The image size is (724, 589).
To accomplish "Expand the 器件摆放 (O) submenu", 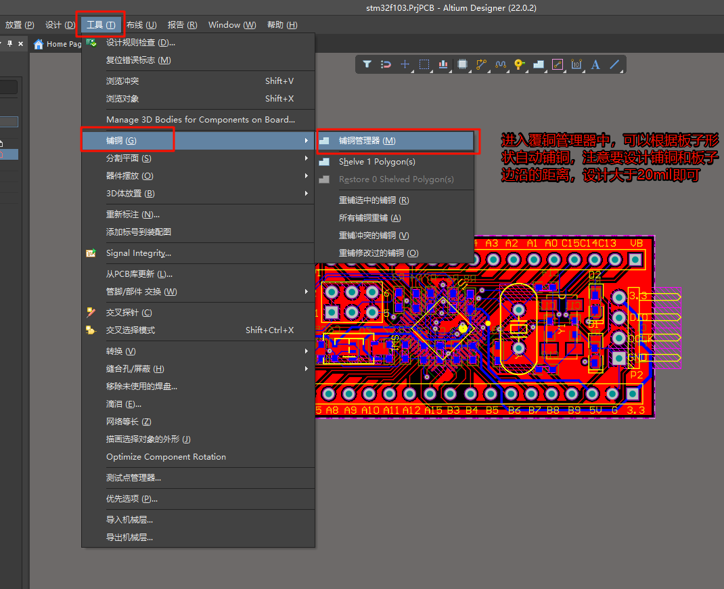I will 198,175.
